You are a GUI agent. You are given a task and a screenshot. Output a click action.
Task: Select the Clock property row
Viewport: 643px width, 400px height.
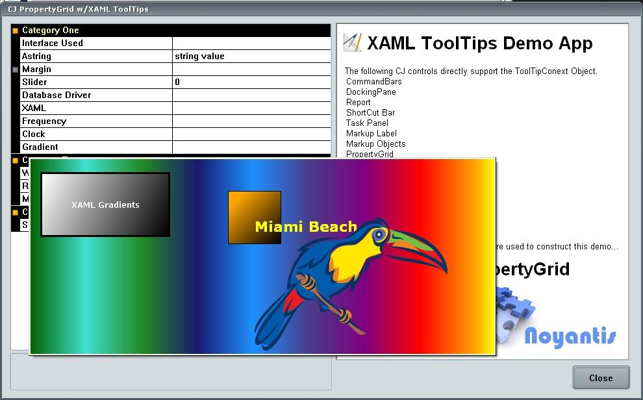click(96, 134)
